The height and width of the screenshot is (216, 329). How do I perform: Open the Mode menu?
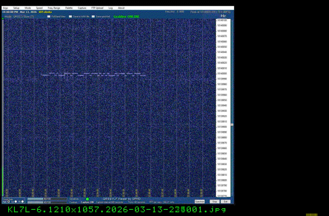(28, 8)
